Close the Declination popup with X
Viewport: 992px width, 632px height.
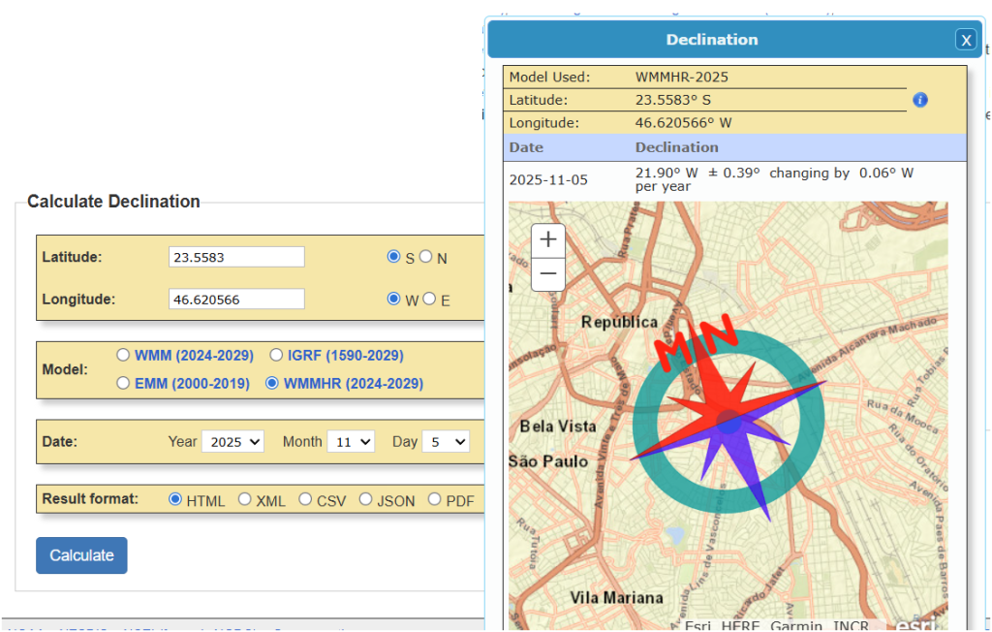[965, 40]
